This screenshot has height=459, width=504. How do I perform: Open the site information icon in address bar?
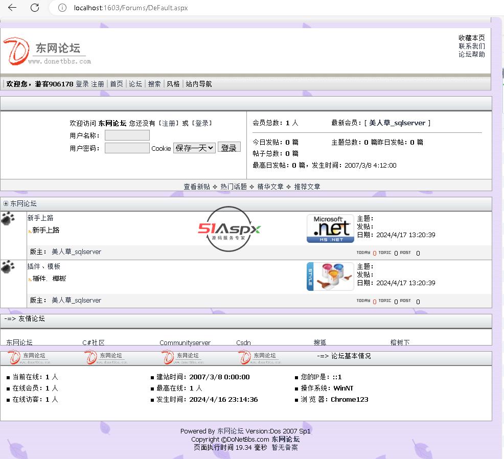[x=62, y=8]
